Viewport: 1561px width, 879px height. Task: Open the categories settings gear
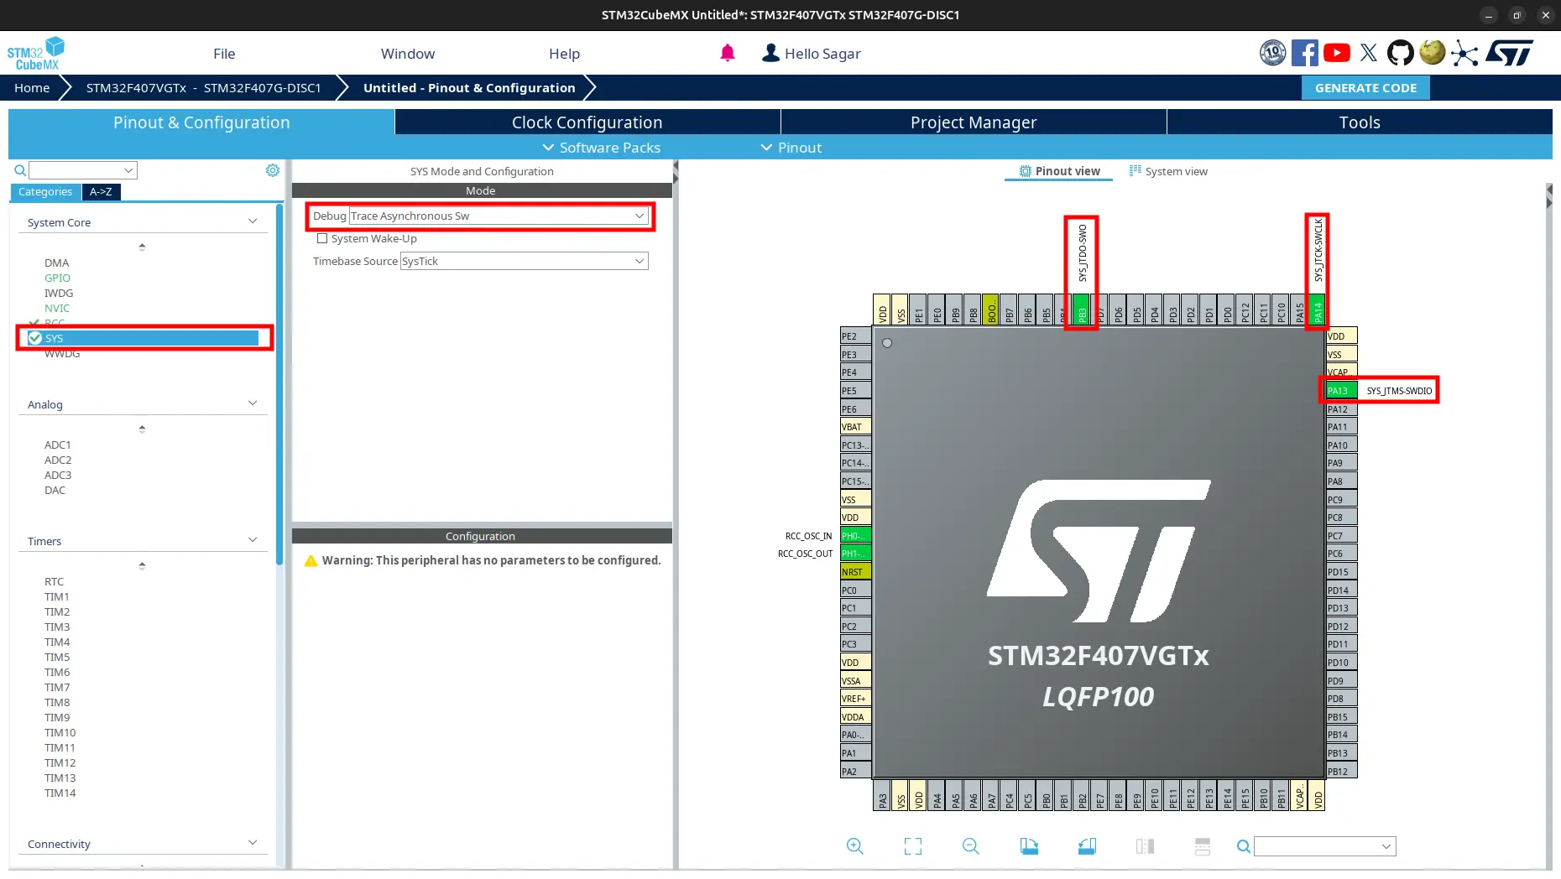[273, 170]
